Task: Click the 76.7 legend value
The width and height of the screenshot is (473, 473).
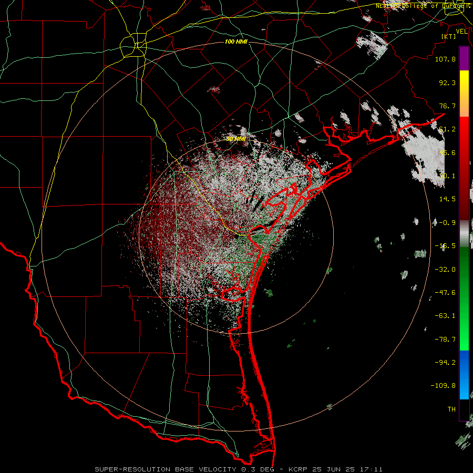Action: [x=447, y=106]
